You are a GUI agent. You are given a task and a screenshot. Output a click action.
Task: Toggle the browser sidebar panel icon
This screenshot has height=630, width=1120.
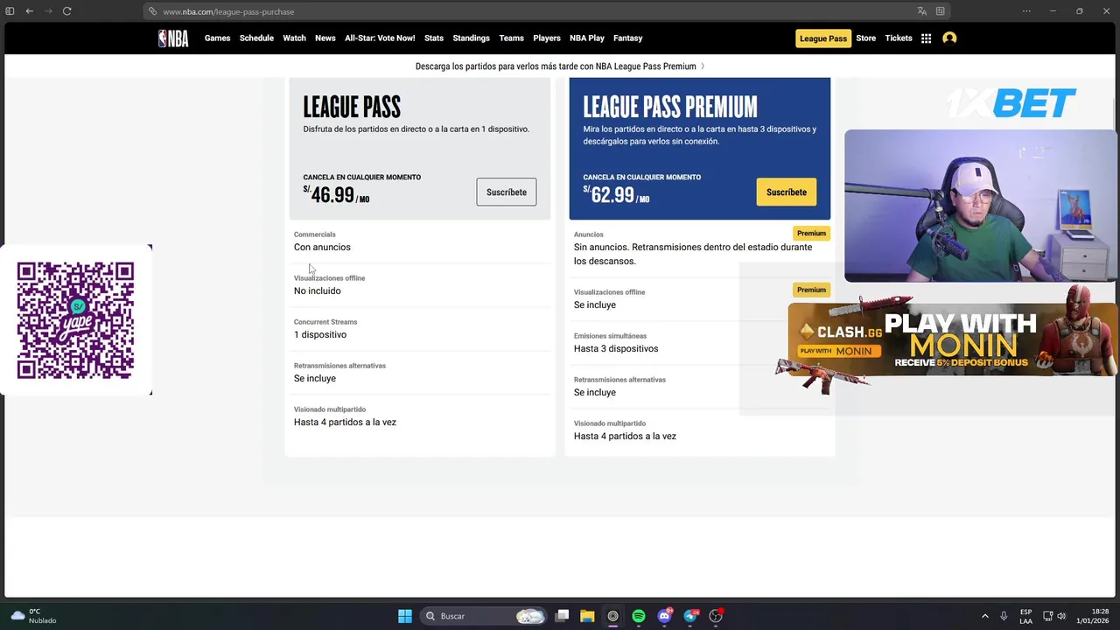tap(10, 11)
